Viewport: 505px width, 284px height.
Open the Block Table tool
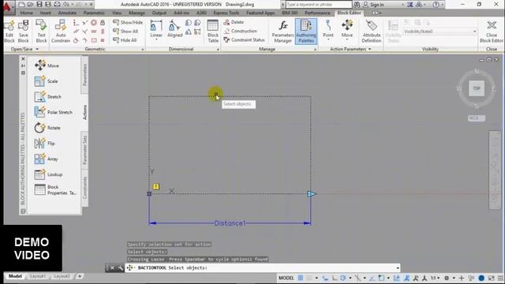coord(213,32)
